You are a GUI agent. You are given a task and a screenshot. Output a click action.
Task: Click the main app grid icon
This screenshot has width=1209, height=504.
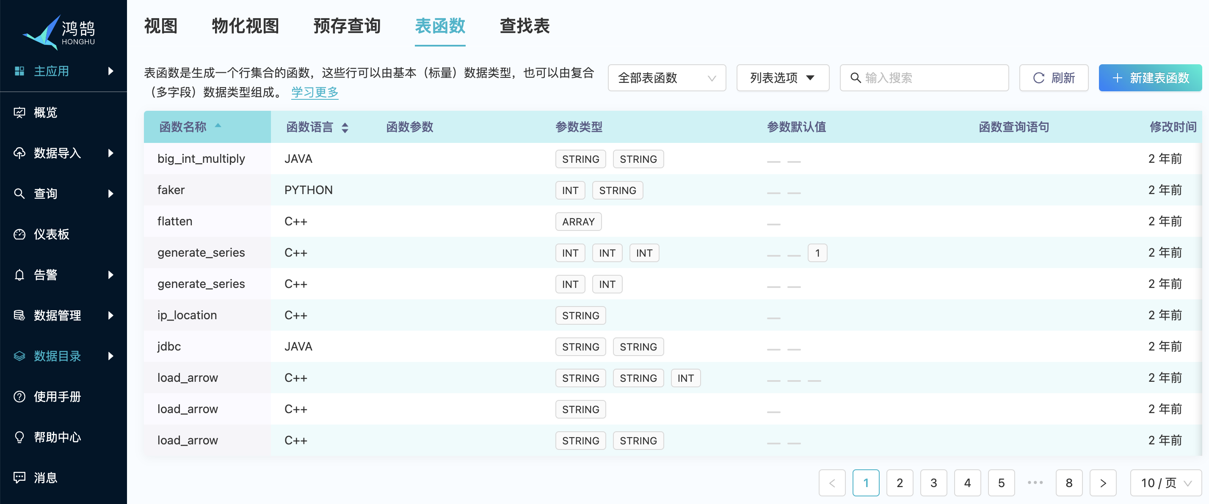pyautogui.click(x=19, y=71)
